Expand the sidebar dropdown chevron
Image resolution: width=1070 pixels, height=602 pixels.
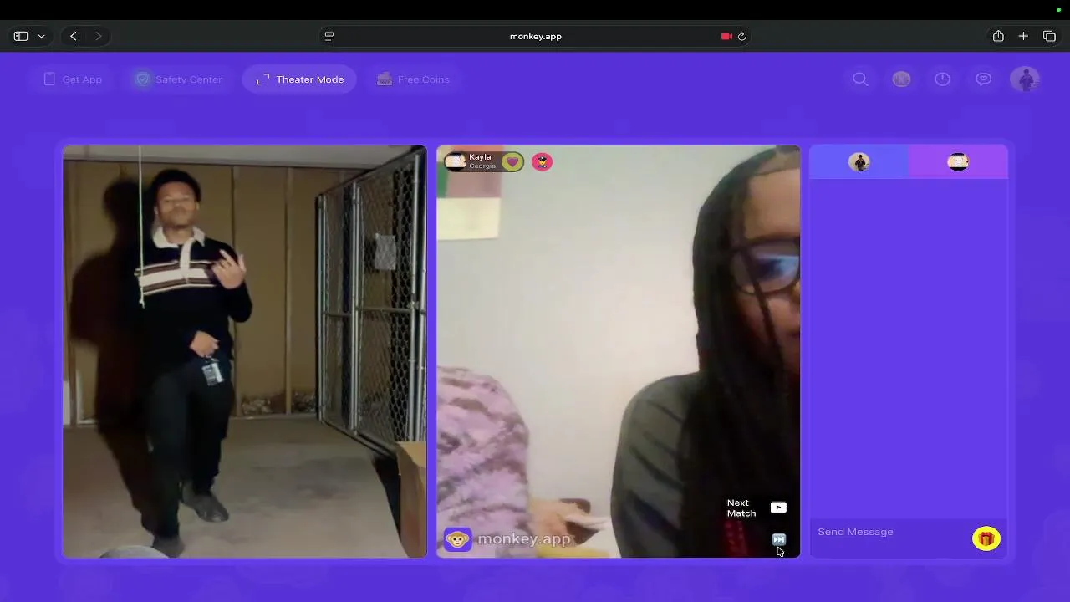coord(41,36)
